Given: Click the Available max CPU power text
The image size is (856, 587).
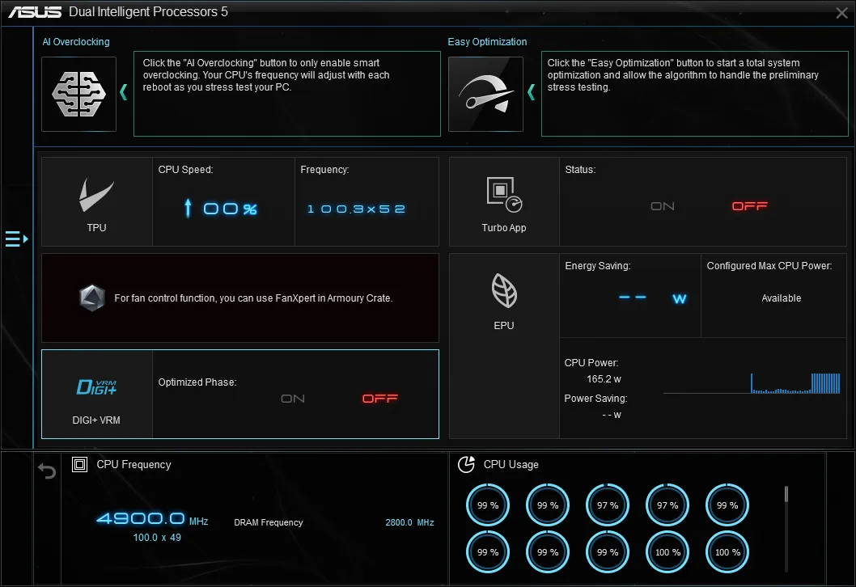Looking at the screenshot, I should pos(782,298).
